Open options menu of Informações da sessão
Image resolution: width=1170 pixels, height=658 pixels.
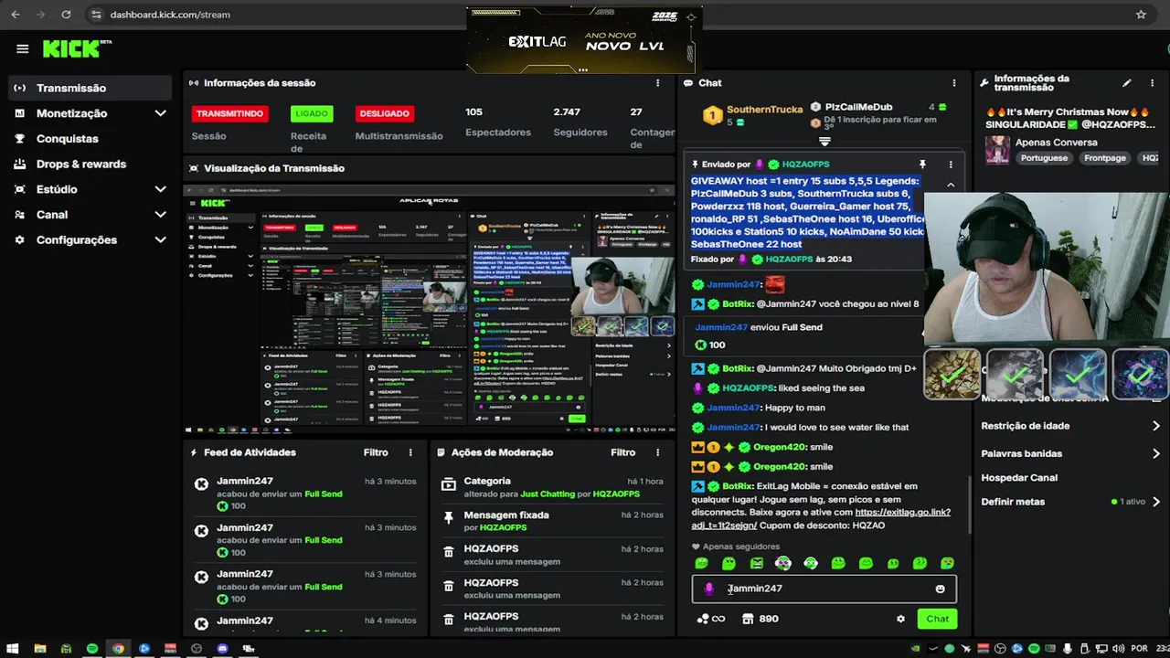(x=657, y=83)
